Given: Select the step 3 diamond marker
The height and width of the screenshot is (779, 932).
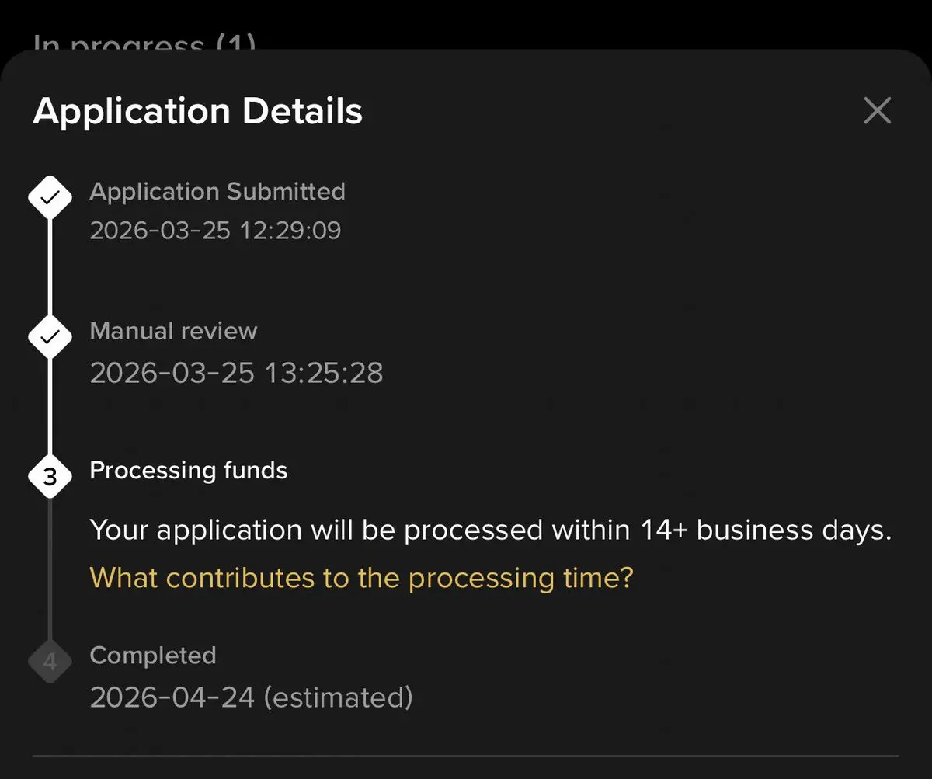Looking at the screenshot, I should pyautogui.click(x=50, y=477).
